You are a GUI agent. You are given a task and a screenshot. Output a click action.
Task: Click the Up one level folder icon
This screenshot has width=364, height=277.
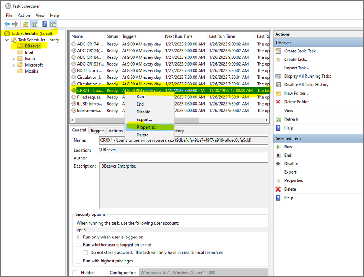(x=26, y=24)
